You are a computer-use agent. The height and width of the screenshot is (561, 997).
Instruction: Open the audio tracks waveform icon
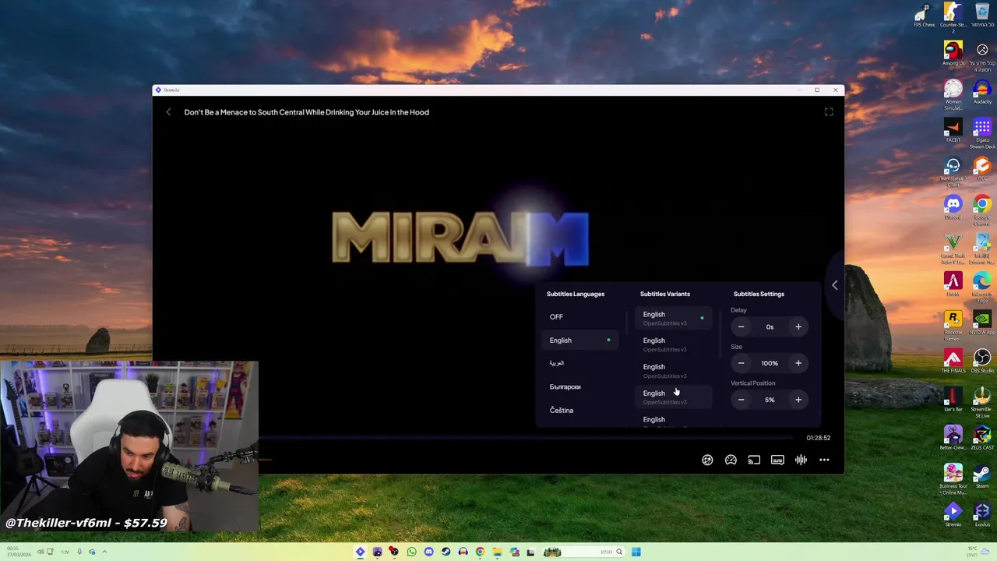801,460
